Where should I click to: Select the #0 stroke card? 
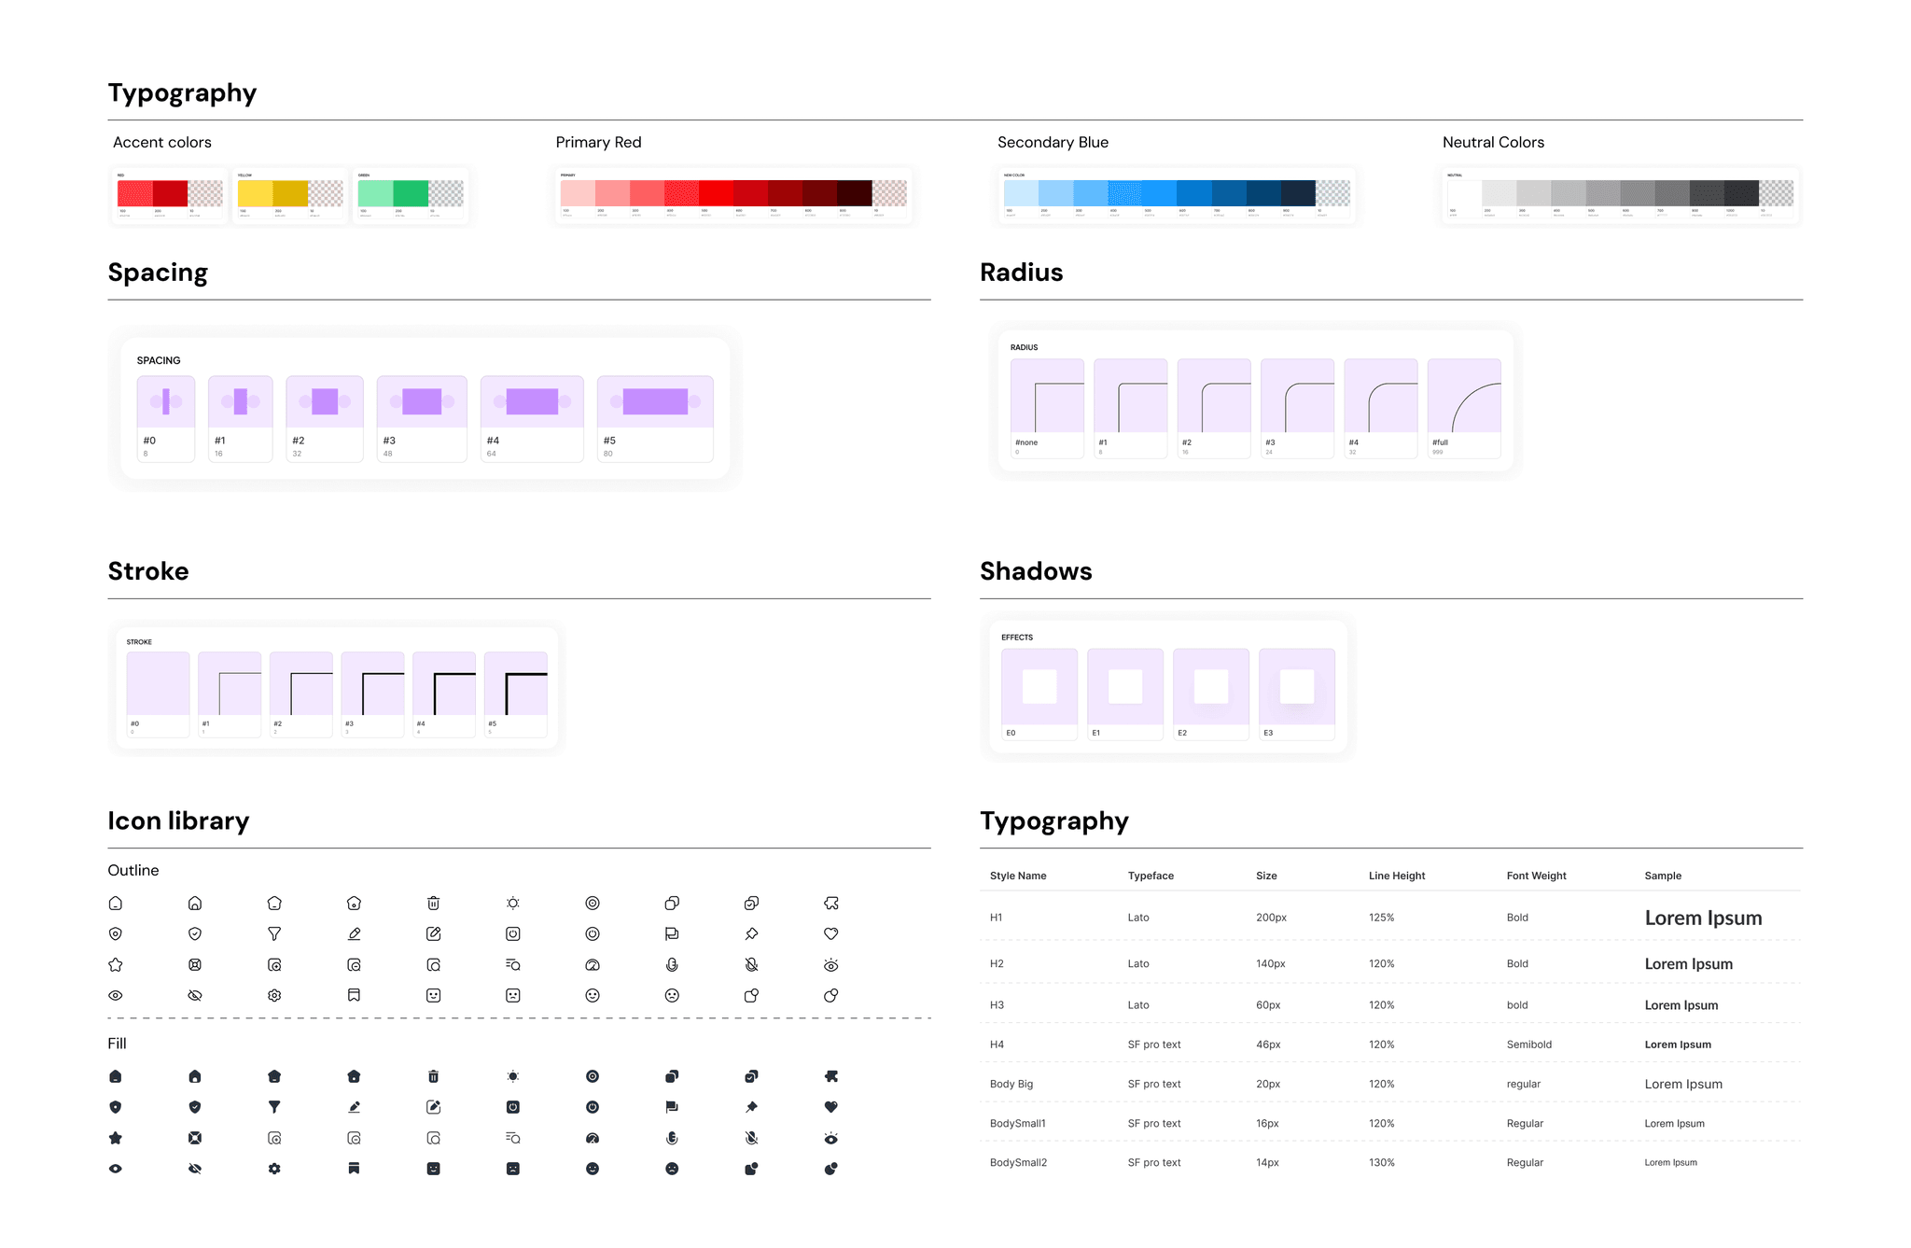[x=159, y=694]
